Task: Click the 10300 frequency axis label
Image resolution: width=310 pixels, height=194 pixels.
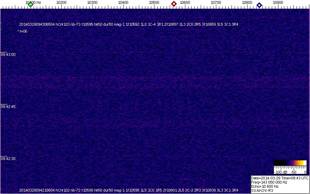Action: pyautogui.click(x=92, y=2)
